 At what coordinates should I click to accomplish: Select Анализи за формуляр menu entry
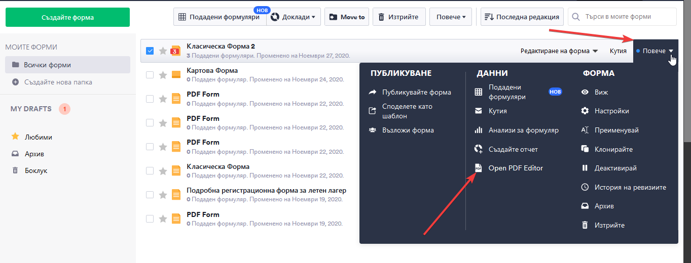(523, 130)
